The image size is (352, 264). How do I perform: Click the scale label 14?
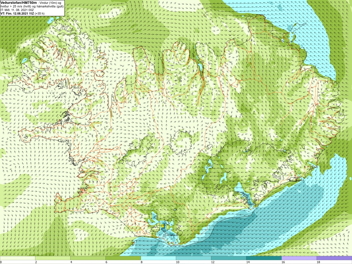pos(248,262)
